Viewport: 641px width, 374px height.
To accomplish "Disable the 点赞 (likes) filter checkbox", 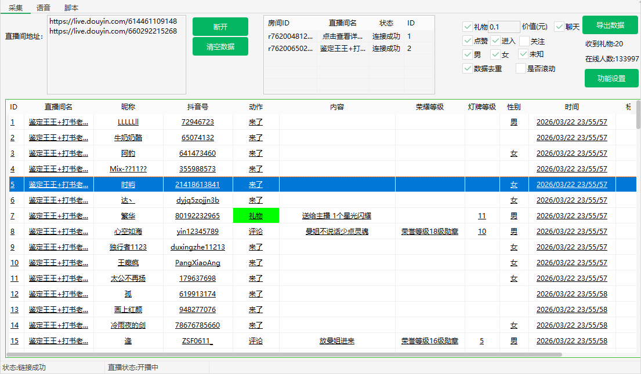I will pyautogui.click(x=468, y=41).
